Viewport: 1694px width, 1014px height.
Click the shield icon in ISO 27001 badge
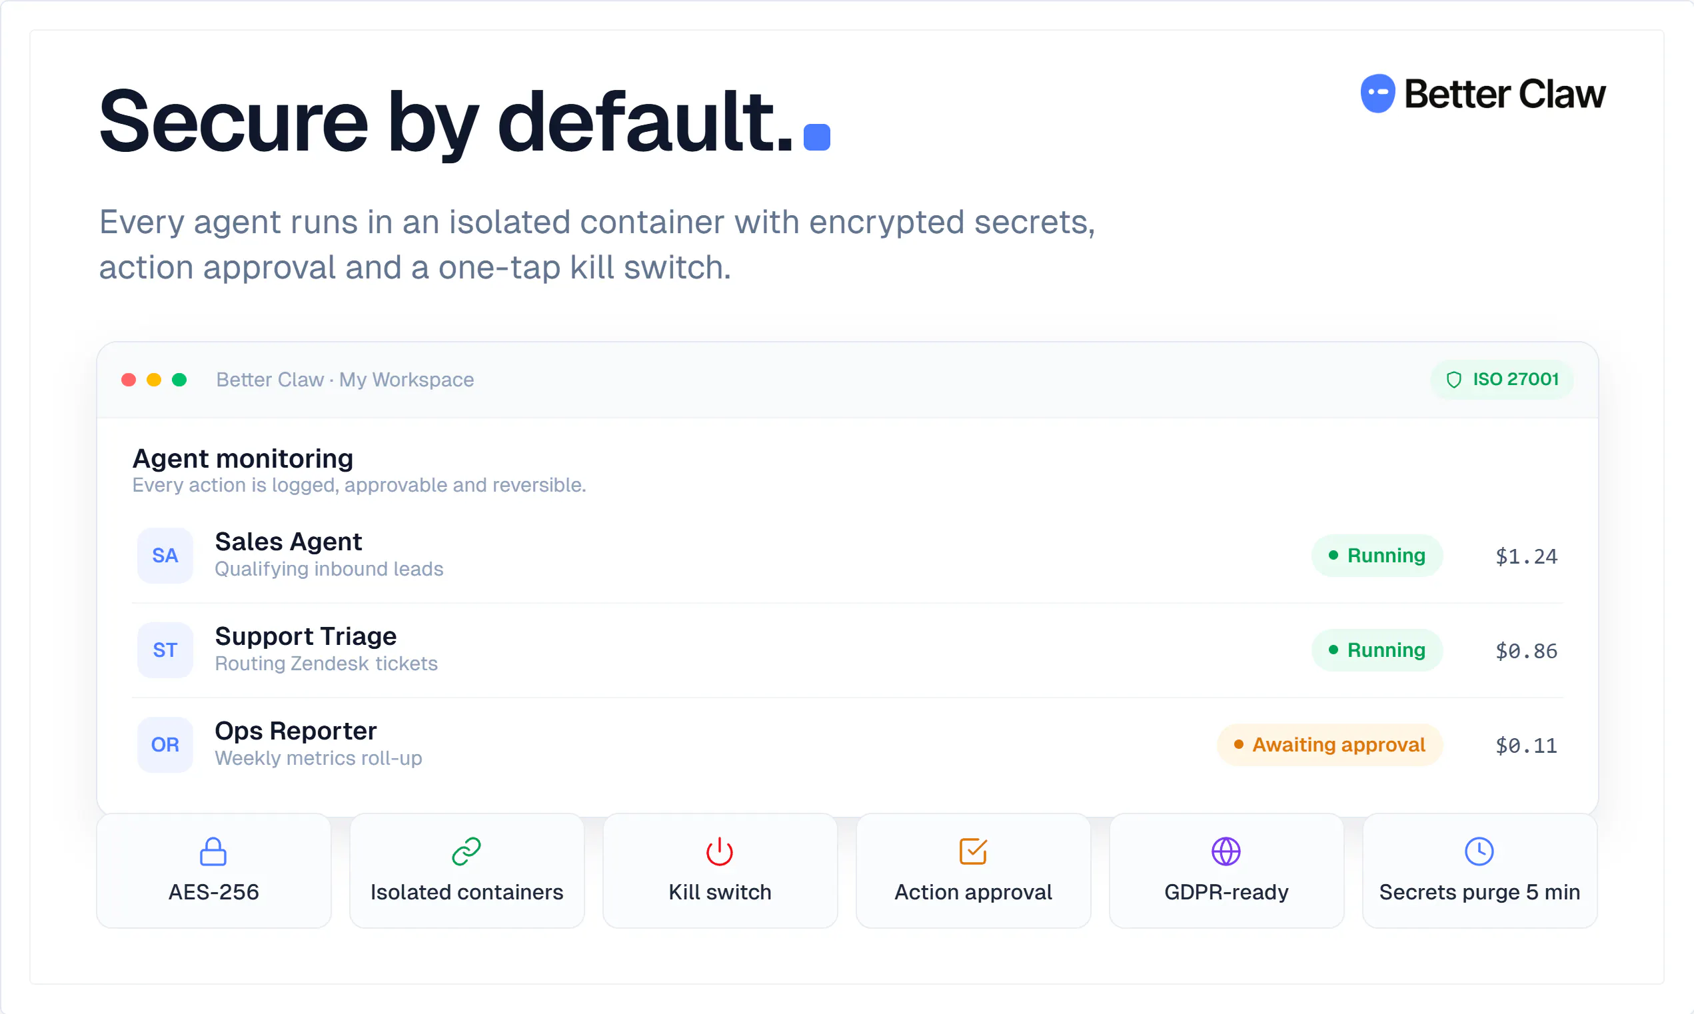tap(1454, 380)
